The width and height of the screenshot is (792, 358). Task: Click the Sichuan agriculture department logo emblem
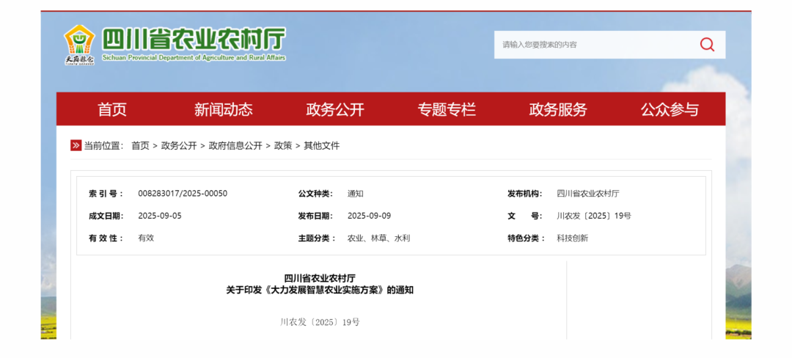pyautogui.click(x=79, y=44)
